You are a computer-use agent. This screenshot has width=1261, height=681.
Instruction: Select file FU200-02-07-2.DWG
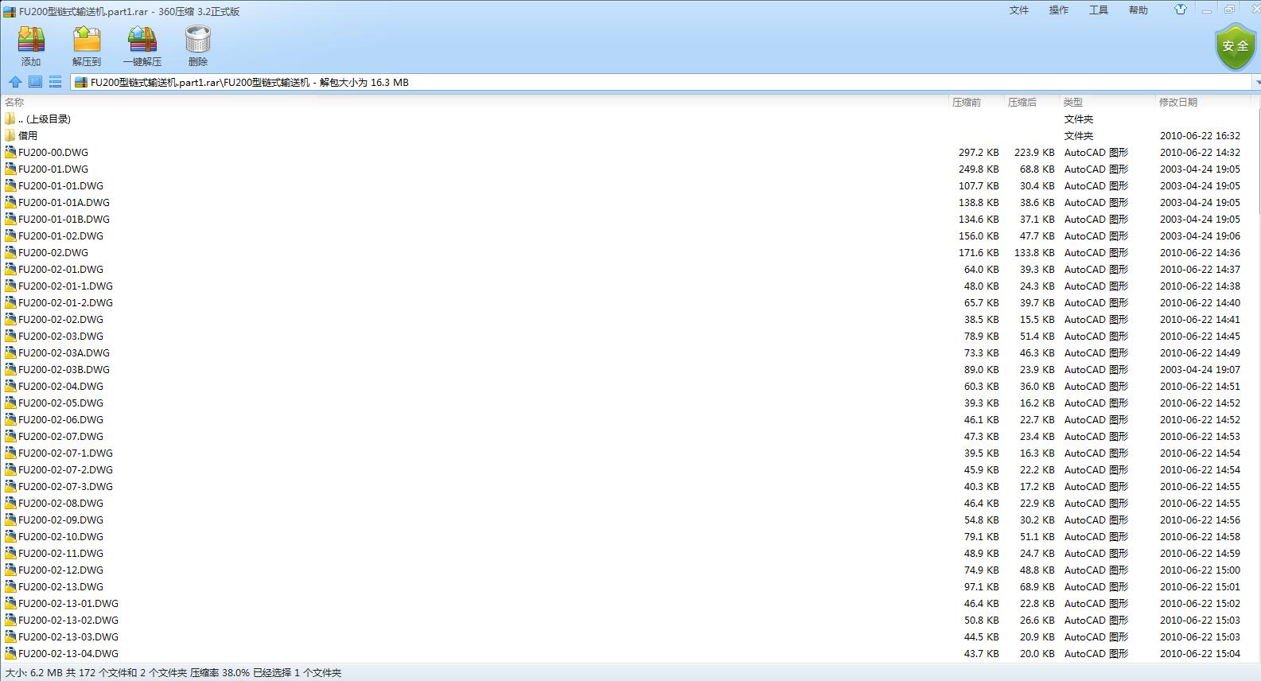coord(65,469)
